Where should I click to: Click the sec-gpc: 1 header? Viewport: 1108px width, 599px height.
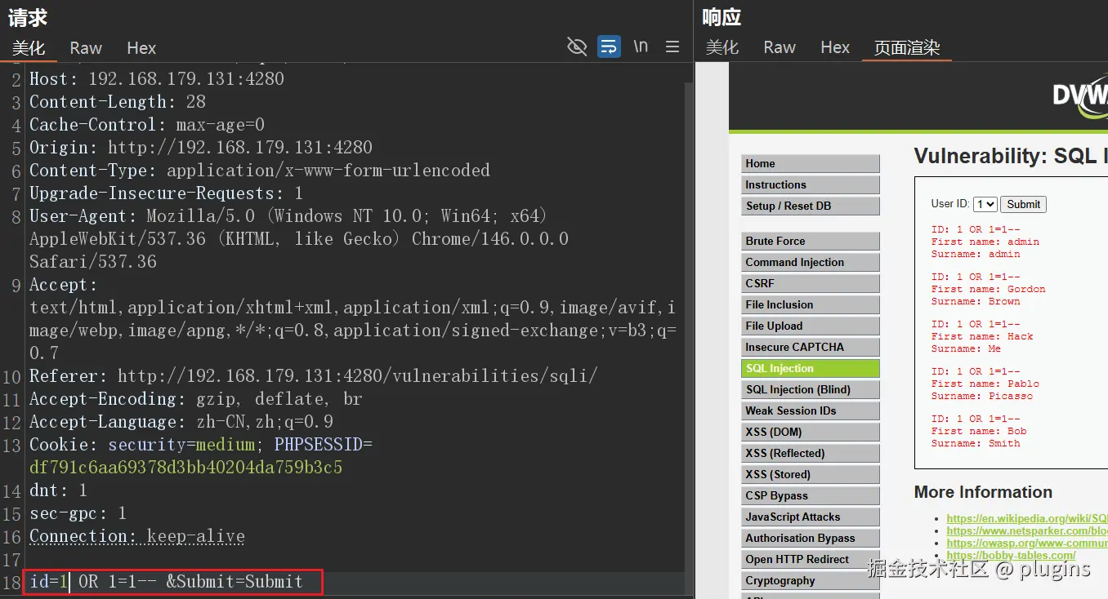(x=78, y=513)
